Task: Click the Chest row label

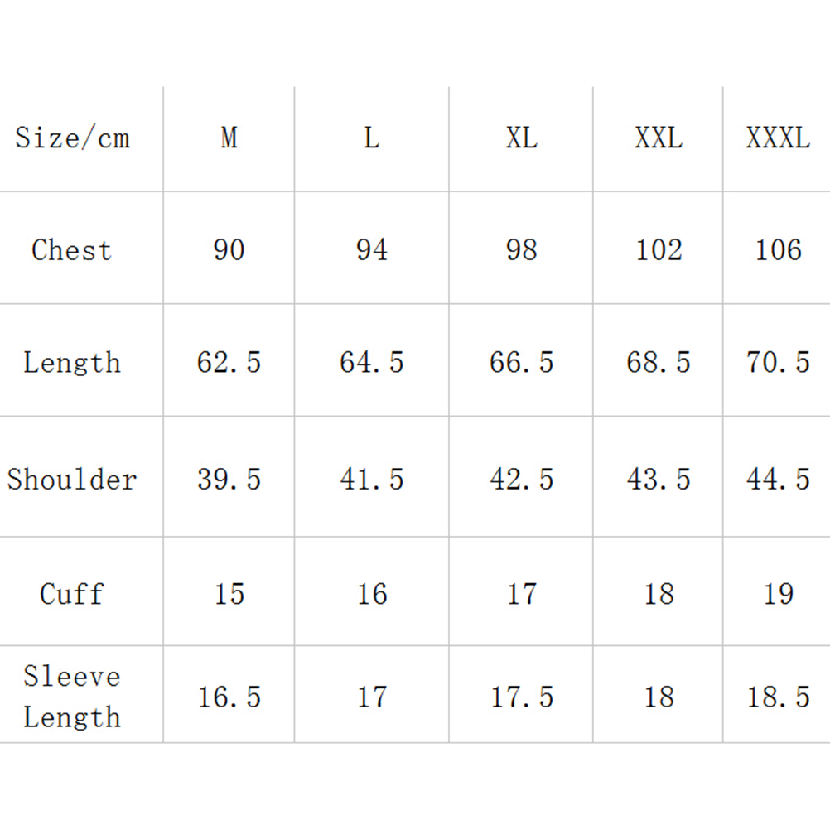Action: 72,250
